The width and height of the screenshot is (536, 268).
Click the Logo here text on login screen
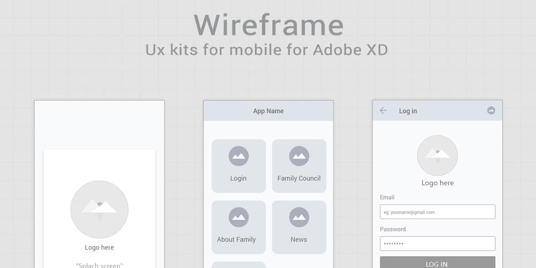tap(437, 183)
